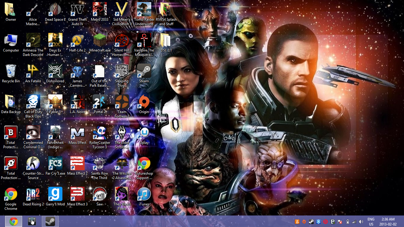Screen dimensions: 404x227
Task: Open the Saints Row The Third shortcut
Action: pos(100,168)
